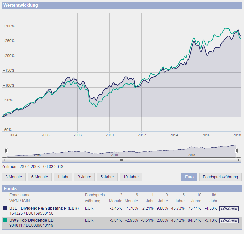The width and height of the screenshot is (244, 234).
Task: Click the dark blue DJE legend color square
Action: tap(5, 208)
